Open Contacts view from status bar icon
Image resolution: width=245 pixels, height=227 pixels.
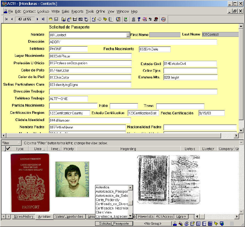click(x=175, y=224)
